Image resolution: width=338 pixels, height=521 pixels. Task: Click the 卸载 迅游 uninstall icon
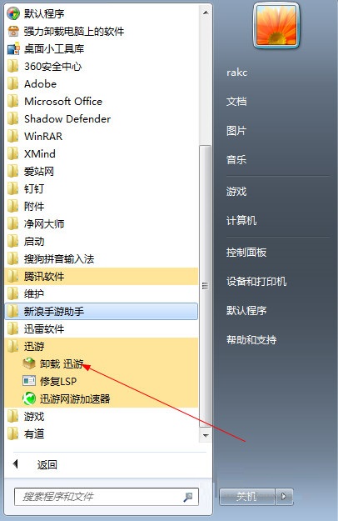click(29, 363)
